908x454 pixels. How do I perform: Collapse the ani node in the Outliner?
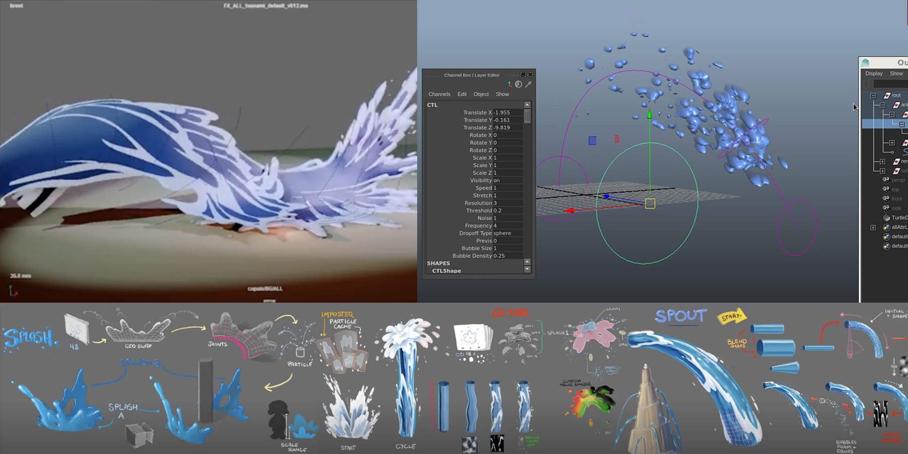click(x=883, y=105)
